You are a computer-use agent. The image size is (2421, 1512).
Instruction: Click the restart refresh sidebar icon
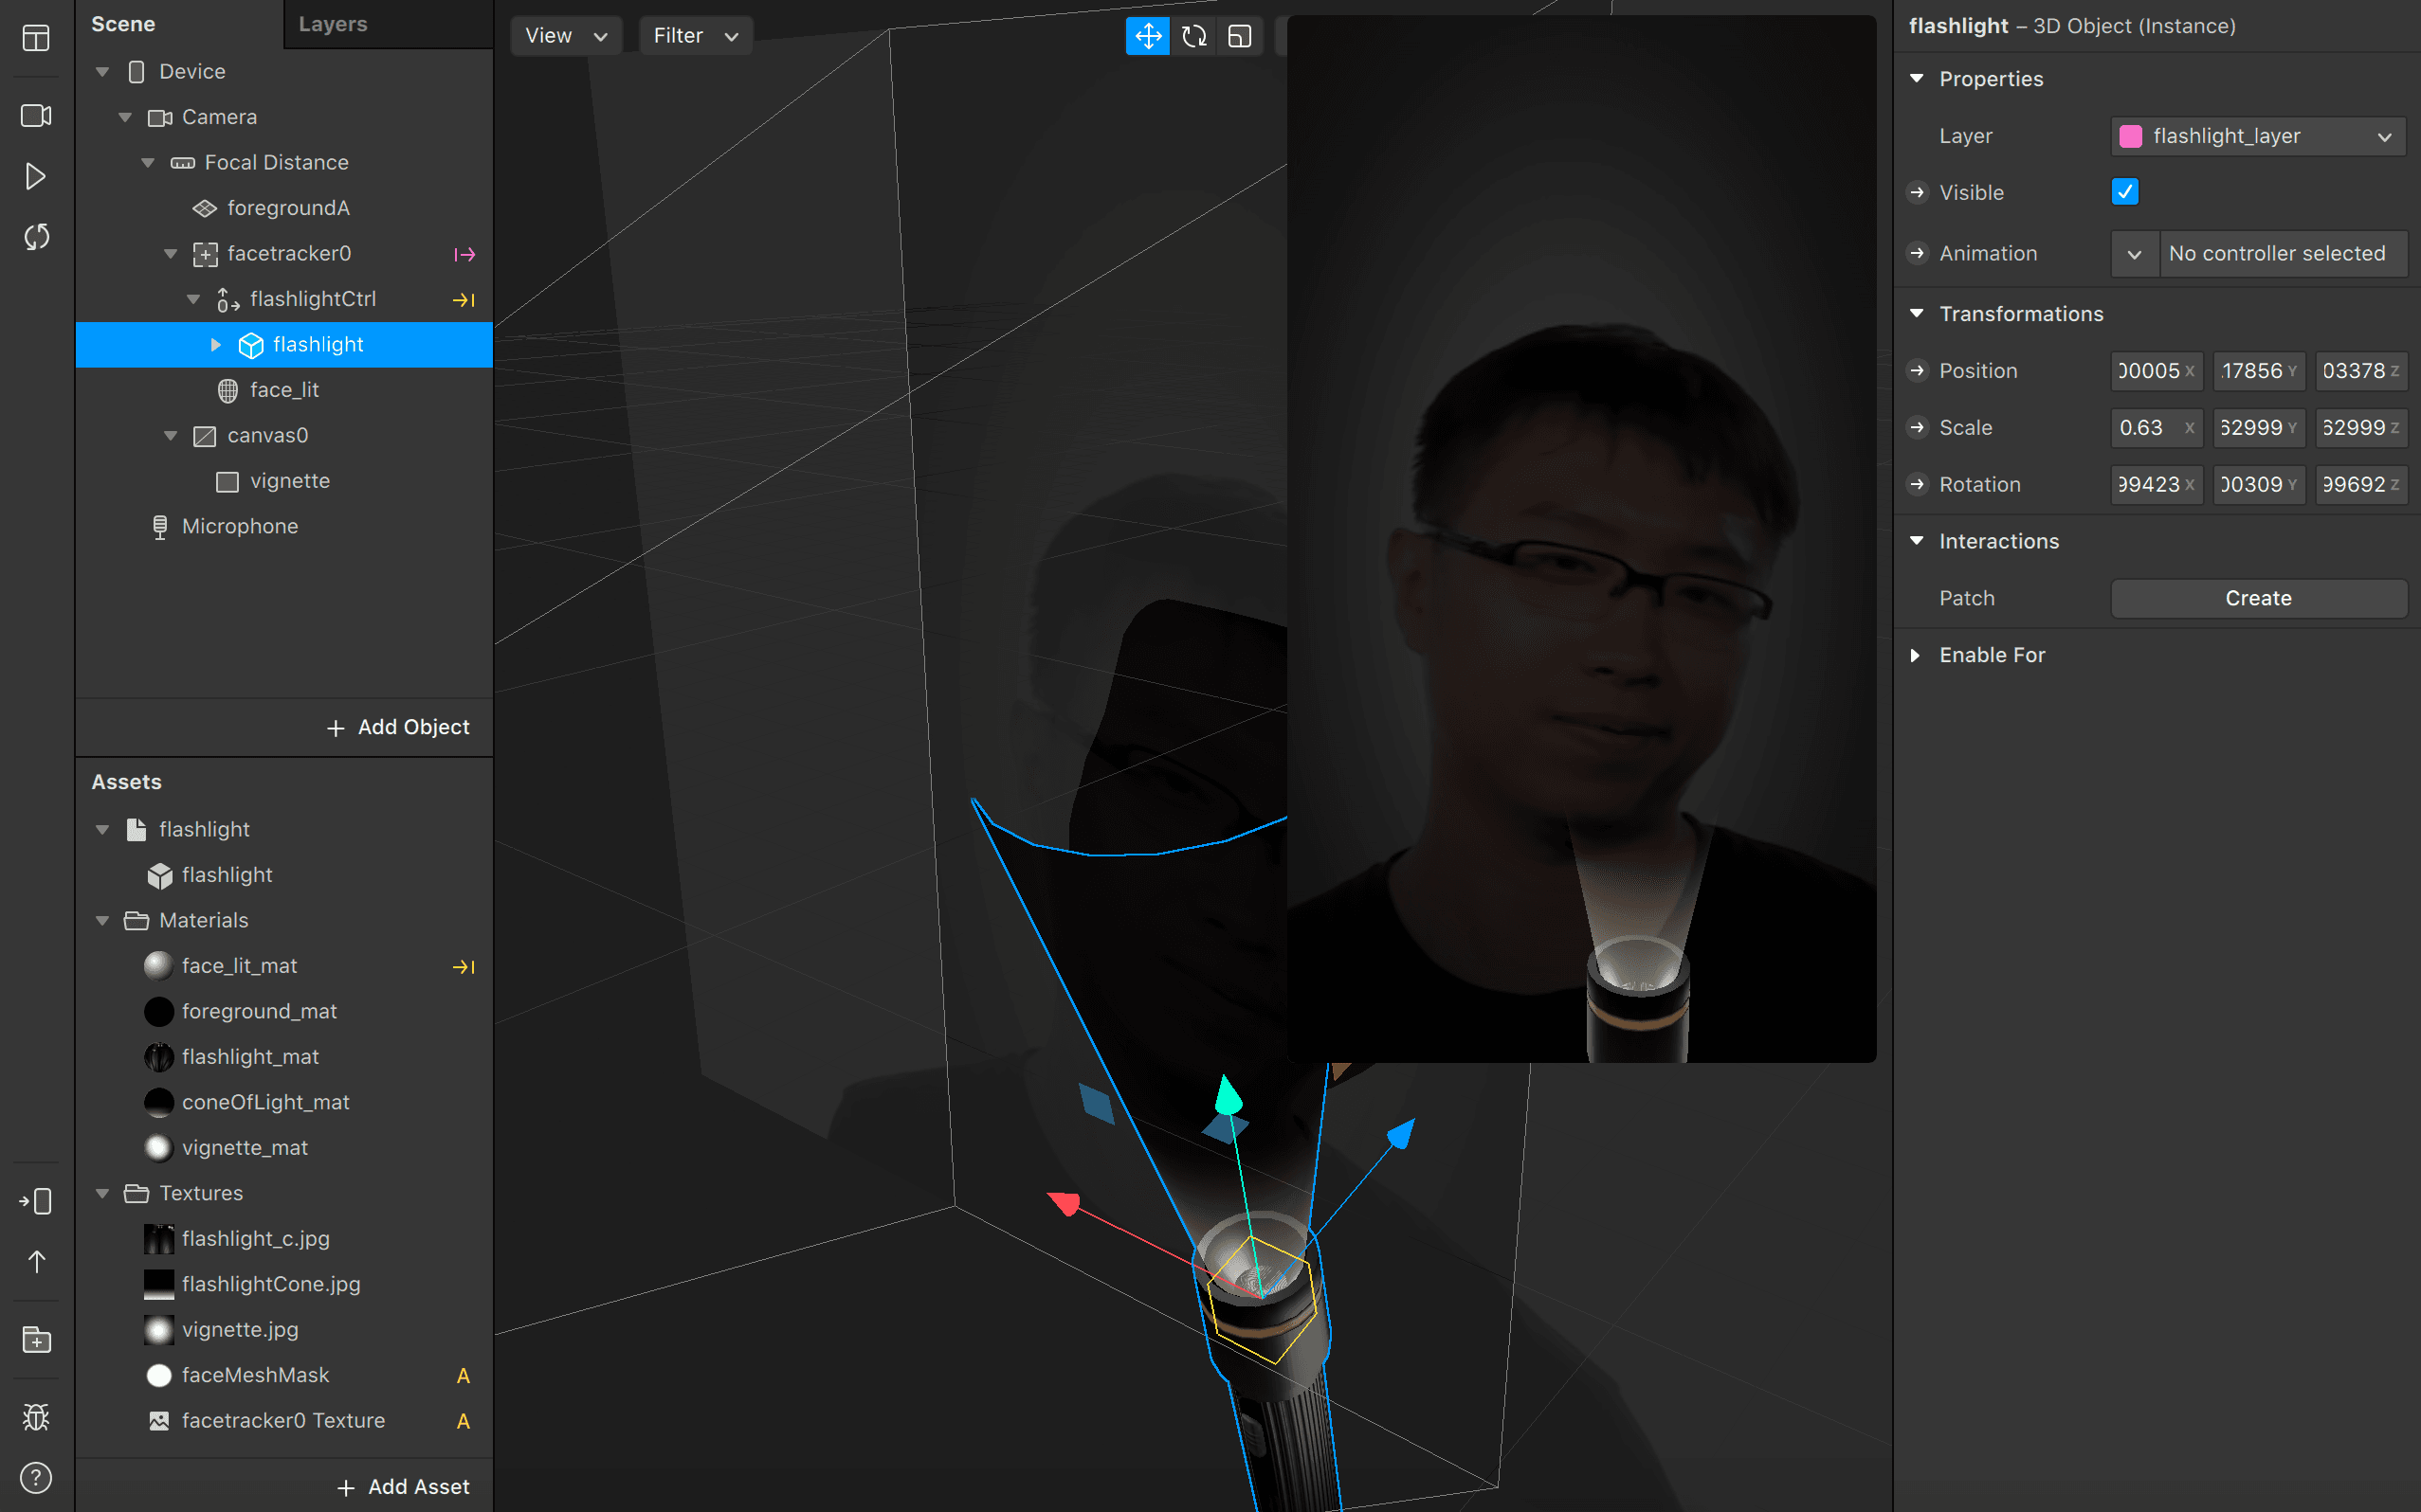point(36,237)
